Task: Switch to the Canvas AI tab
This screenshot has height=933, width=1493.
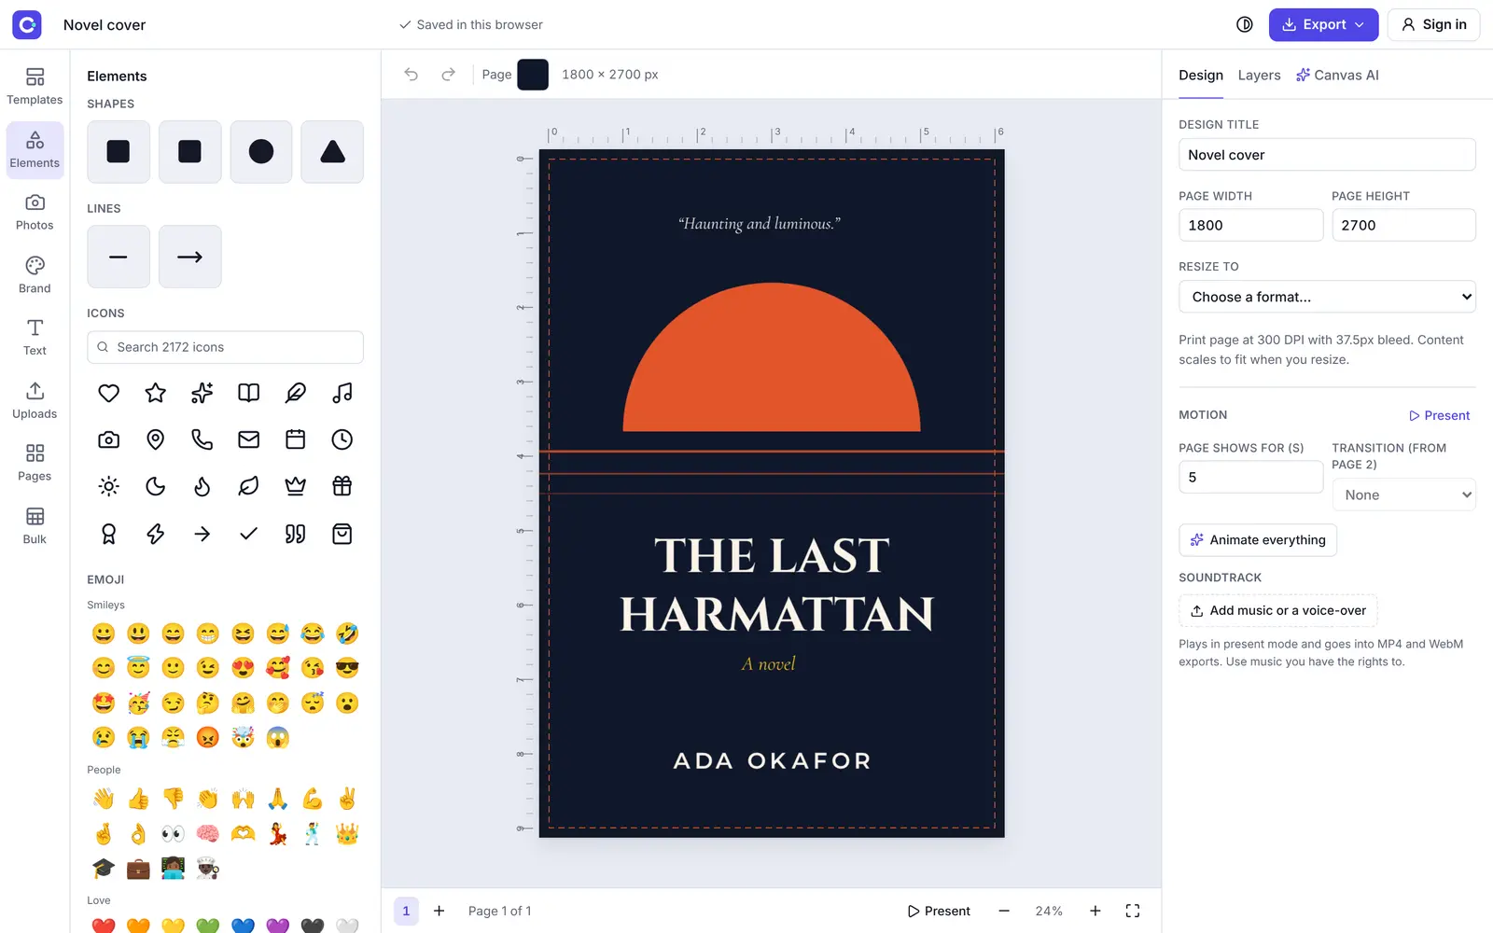Action: (x=1337, y=76)
